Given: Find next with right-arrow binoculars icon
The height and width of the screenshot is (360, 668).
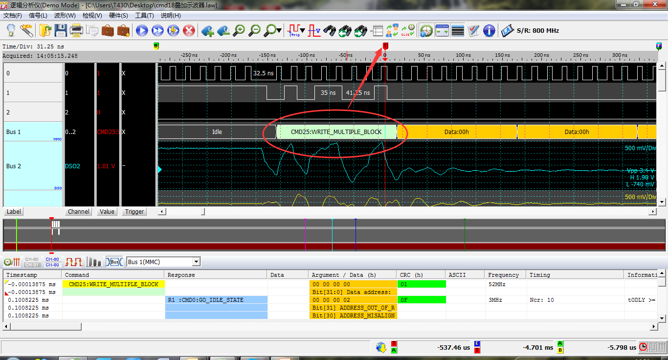Looking at the screenshot, I should click(x=361, y=30).
